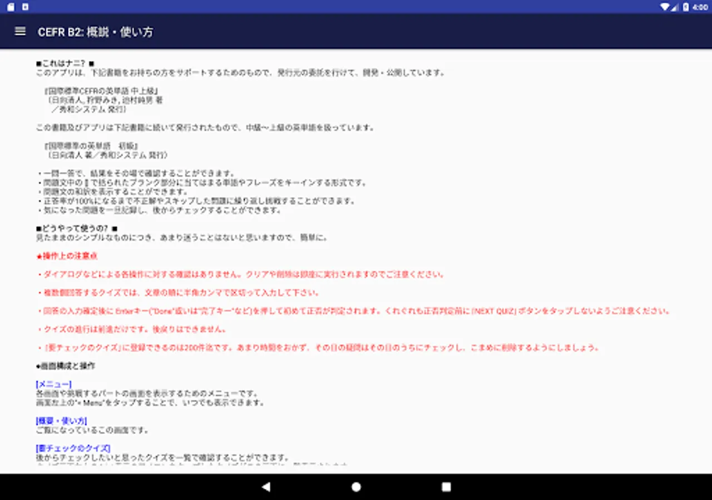Viewport: 712px width, 500px height.
Task: Tap the 4:00 status bar clock
Action: pyautogui.click(x=700, y=7)
